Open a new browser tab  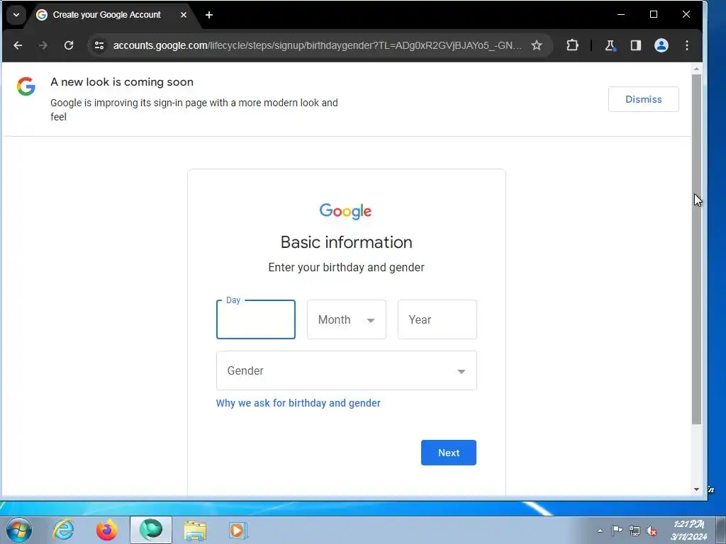click(209, 15)
